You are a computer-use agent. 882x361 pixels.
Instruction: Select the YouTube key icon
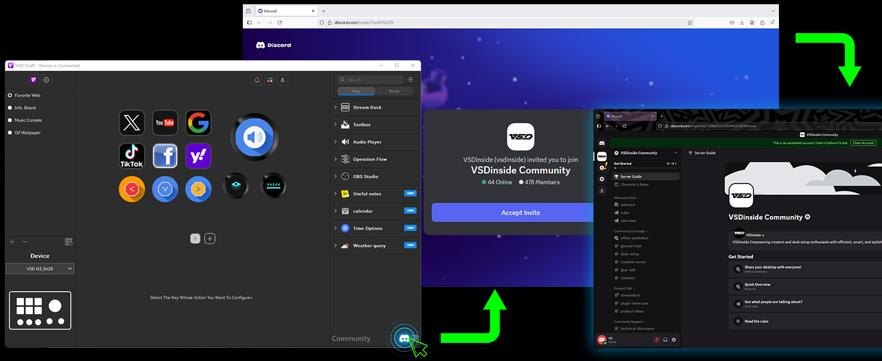click(x=165, y=123)
